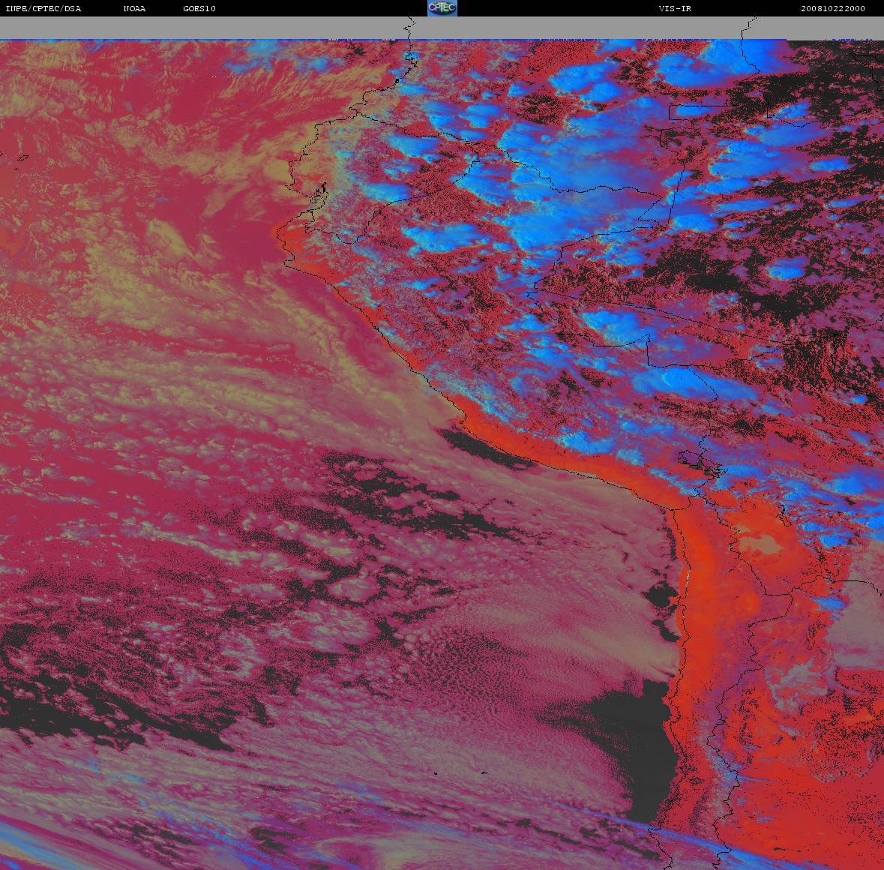Click the CPTEC logo in the header
This screenshot has height=870, width=884.
click(442, 8)
